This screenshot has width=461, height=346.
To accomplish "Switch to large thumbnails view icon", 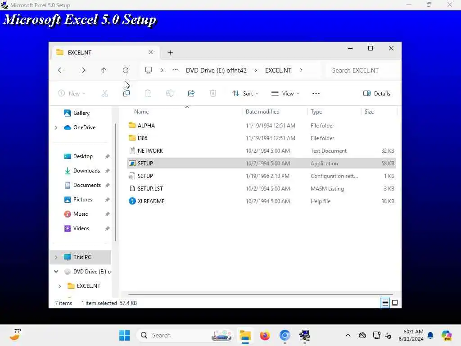I will (x=395, y=303).
